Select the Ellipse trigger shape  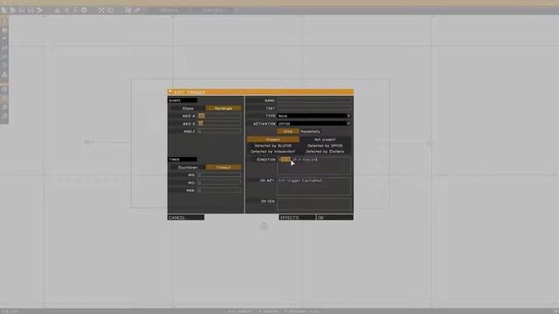(188, 108)
